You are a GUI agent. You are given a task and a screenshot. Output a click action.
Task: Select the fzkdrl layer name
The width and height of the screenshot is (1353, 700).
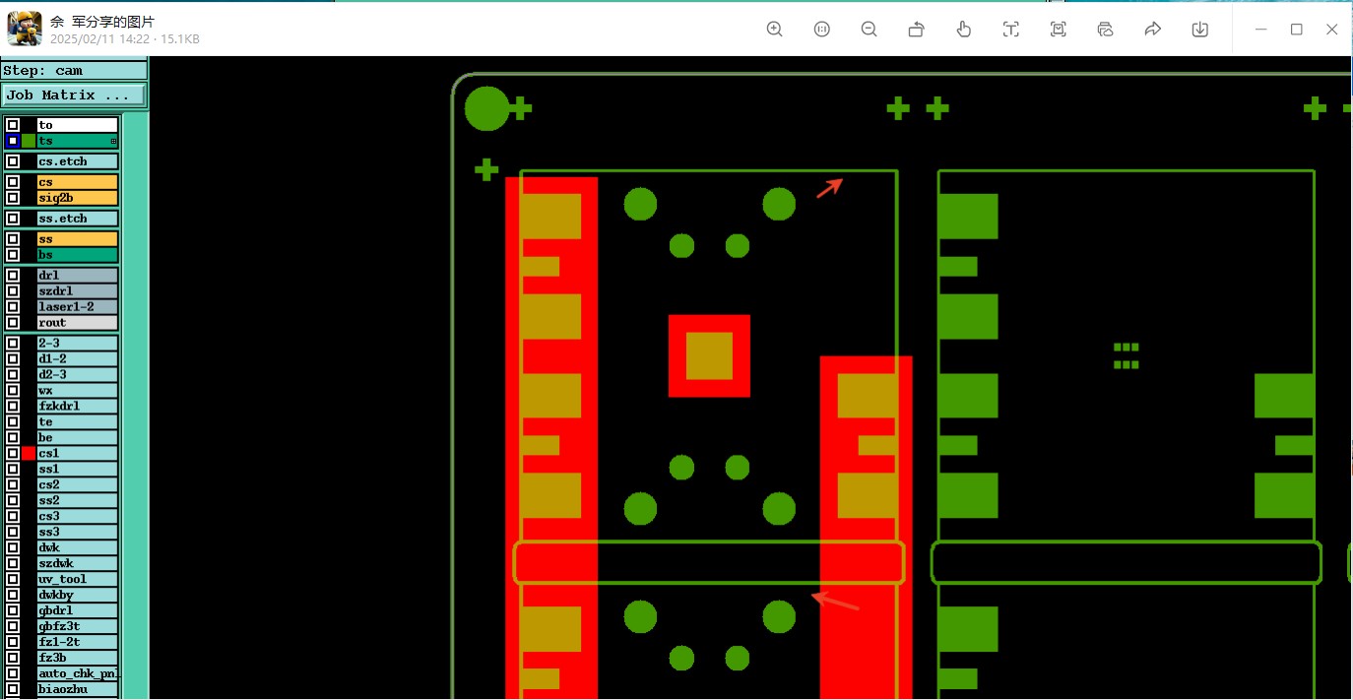(78, 407)
